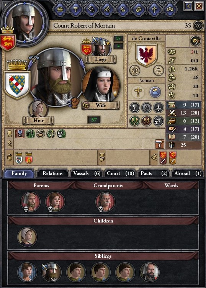Click the Wife portrait
Image resolution: width=206 pixels, height=288 pixels.
point(101,85)
